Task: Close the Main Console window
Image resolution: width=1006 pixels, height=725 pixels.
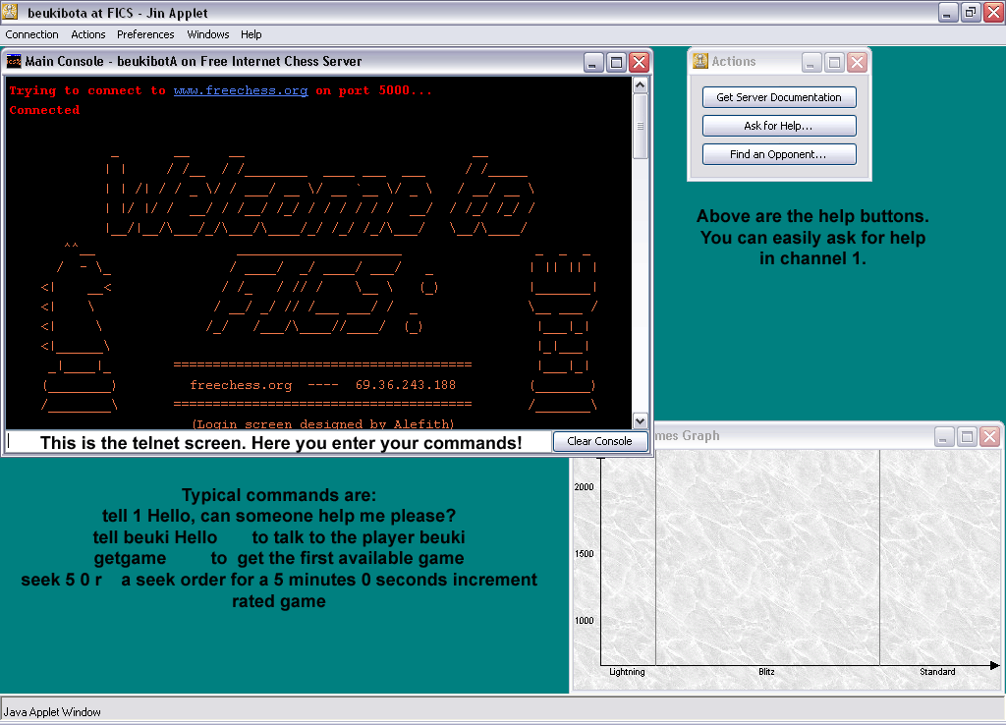Action: point(639,62)
